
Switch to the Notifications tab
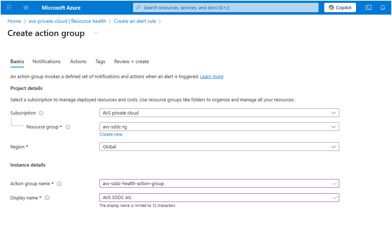[x=46, y=62]
